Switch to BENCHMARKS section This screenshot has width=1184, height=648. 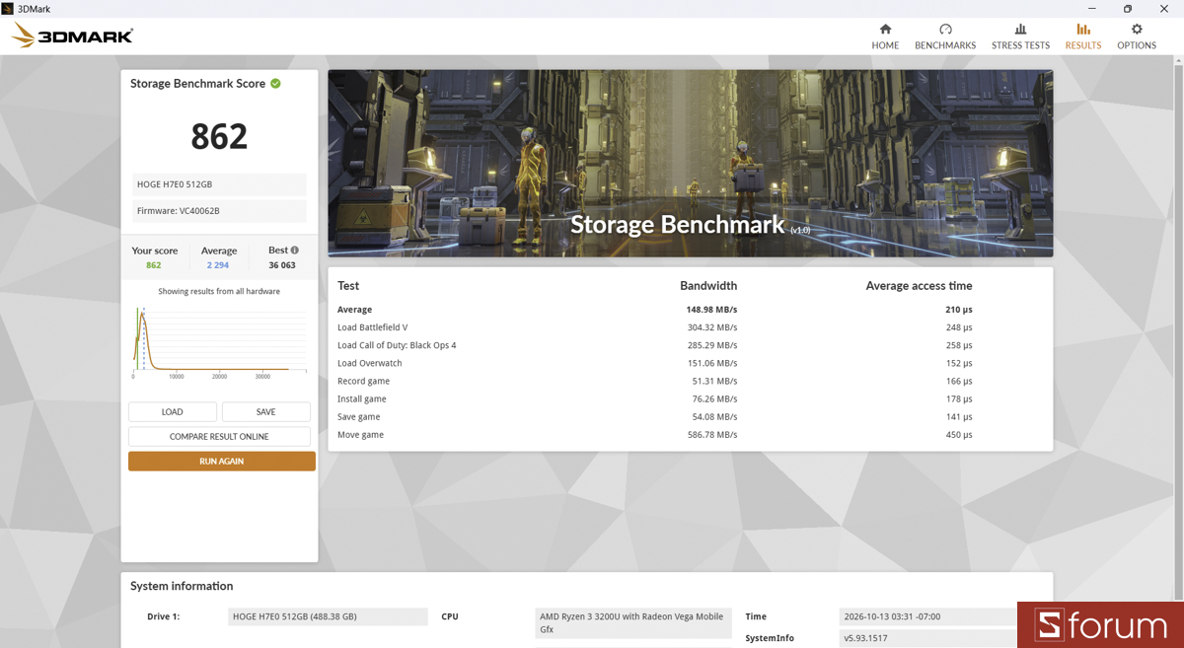coord(945,36)
